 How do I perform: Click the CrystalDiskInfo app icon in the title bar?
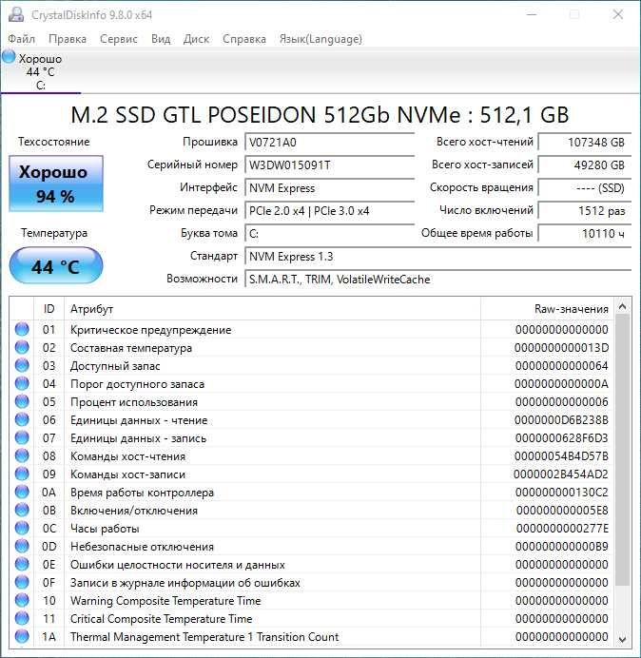(x=16, y=14)
